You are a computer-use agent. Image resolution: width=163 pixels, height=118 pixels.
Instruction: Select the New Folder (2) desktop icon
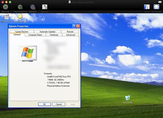[x=20, y=17]
